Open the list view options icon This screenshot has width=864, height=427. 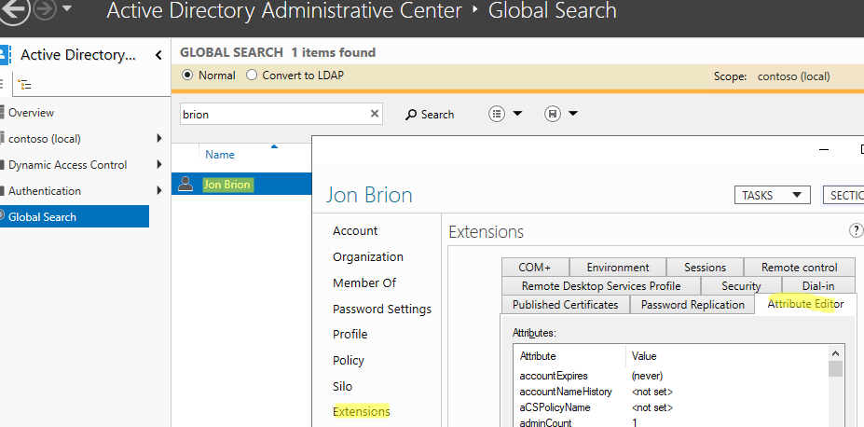click(497, 114)
